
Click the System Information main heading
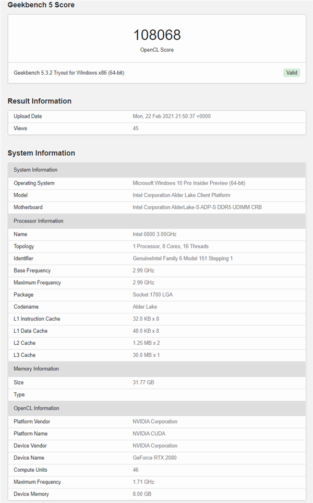(41, 153)
